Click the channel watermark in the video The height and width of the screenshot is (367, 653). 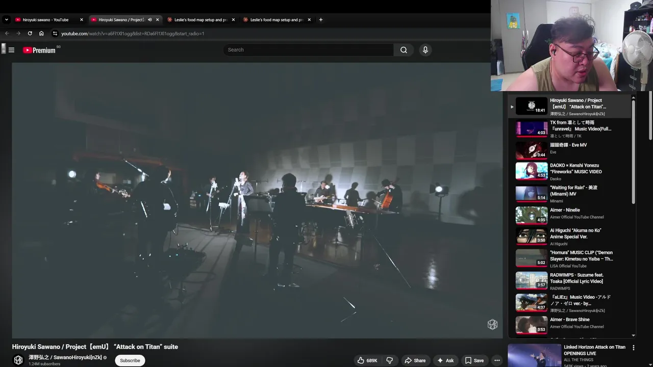[x=492, y=324]
